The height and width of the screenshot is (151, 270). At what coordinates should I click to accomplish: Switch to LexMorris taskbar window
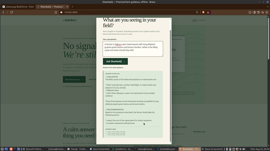tap(122, 149)
